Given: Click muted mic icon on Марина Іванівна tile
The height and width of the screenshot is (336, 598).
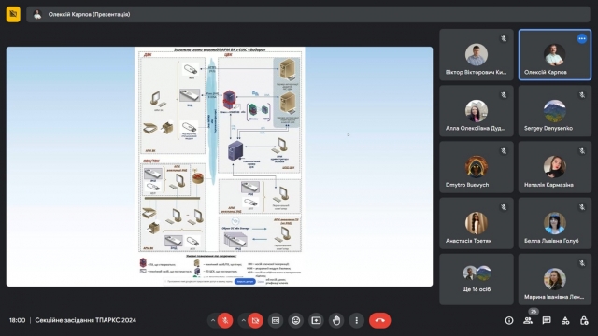Looking at the screenshot, I should click(x=582, y=263).
